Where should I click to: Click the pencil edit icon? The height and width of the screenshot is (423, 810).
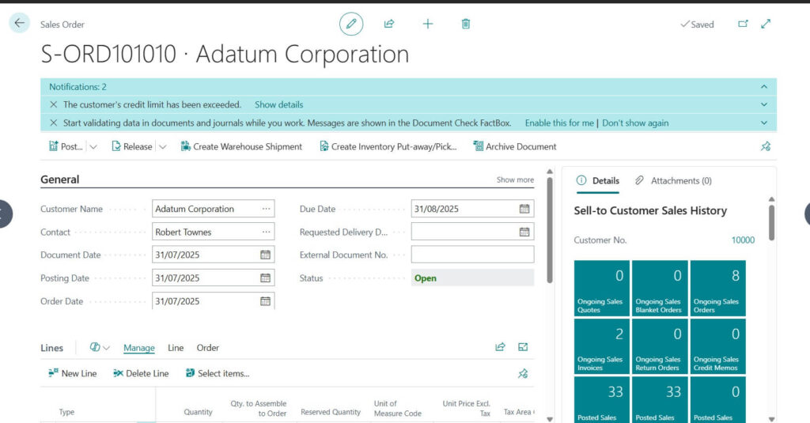(x=351, y=24)
